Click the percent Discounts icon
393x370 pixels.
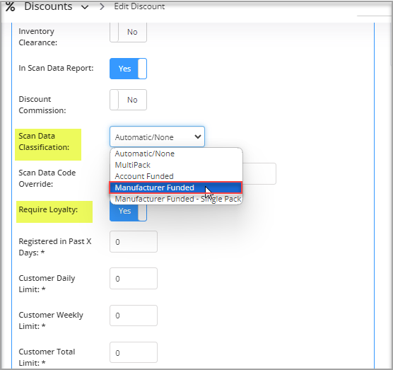point(10,6)
